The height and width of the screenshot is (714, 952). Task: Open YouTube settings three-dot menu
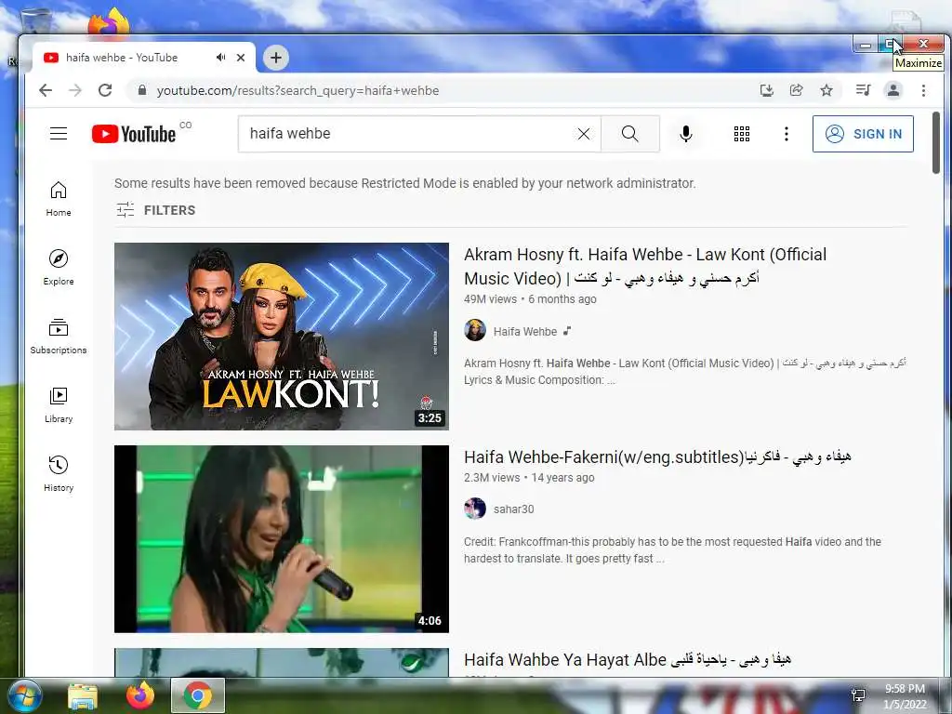787,134
